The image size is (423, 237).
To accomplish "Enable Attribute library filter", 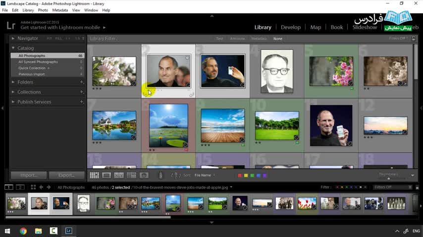I will click(x=237, y=39).
